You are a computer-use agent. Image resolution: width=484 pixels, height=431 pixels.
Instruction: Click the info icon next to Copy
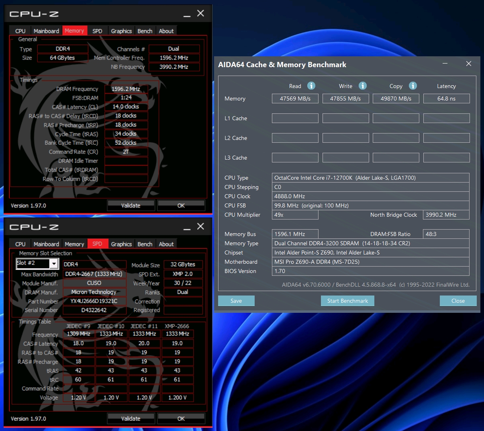pos(413,86)
